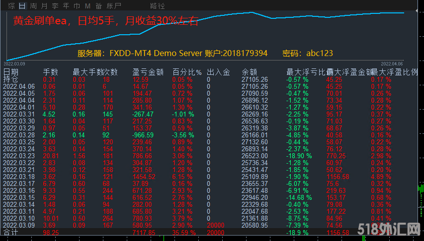Click the -18.90 % max drawdown cell
This screenshot has height=241, width=424.
tap(299, 156)
